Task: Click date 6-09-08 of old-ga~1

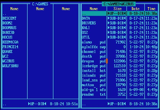Action: click(x=137, y=90)
